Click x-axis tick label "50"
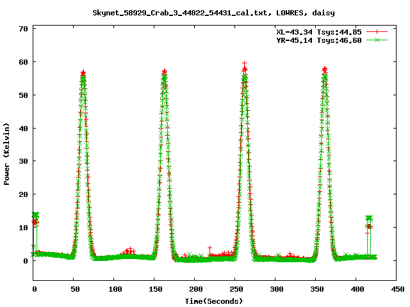The height and width of the screenshot is (307, 410). (75, 289)
